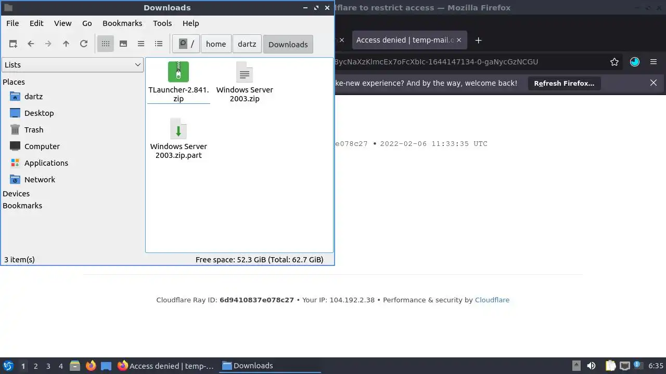Switch to icon view mode
Viewport: 666px width, 374px height.
pos(106,44)
